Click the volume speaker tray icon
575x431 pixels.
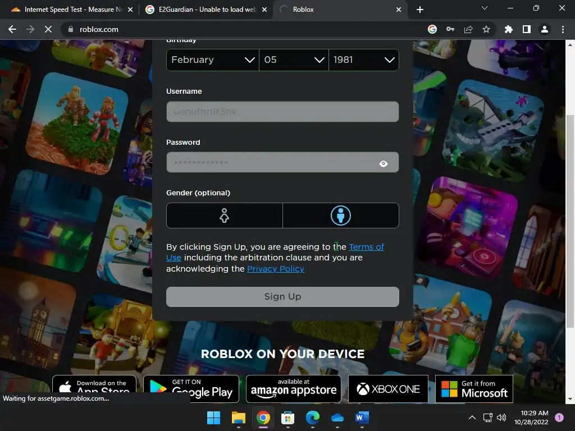click(x=501, y=418)
